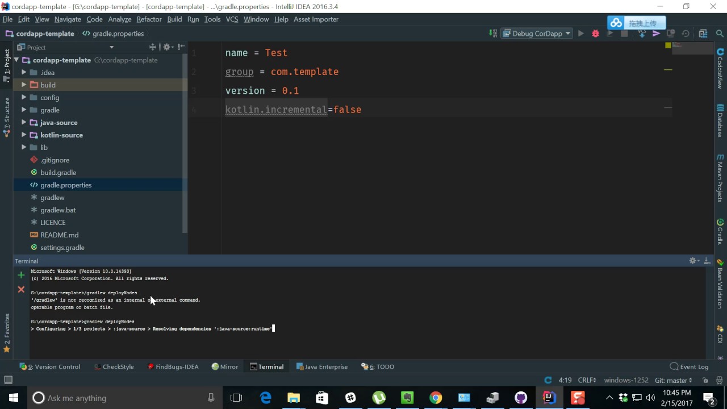Click the blue sync icon in status bar
The width and height of the screenshot is (727, 409).
pyautogui.click(x=548, y=380)
